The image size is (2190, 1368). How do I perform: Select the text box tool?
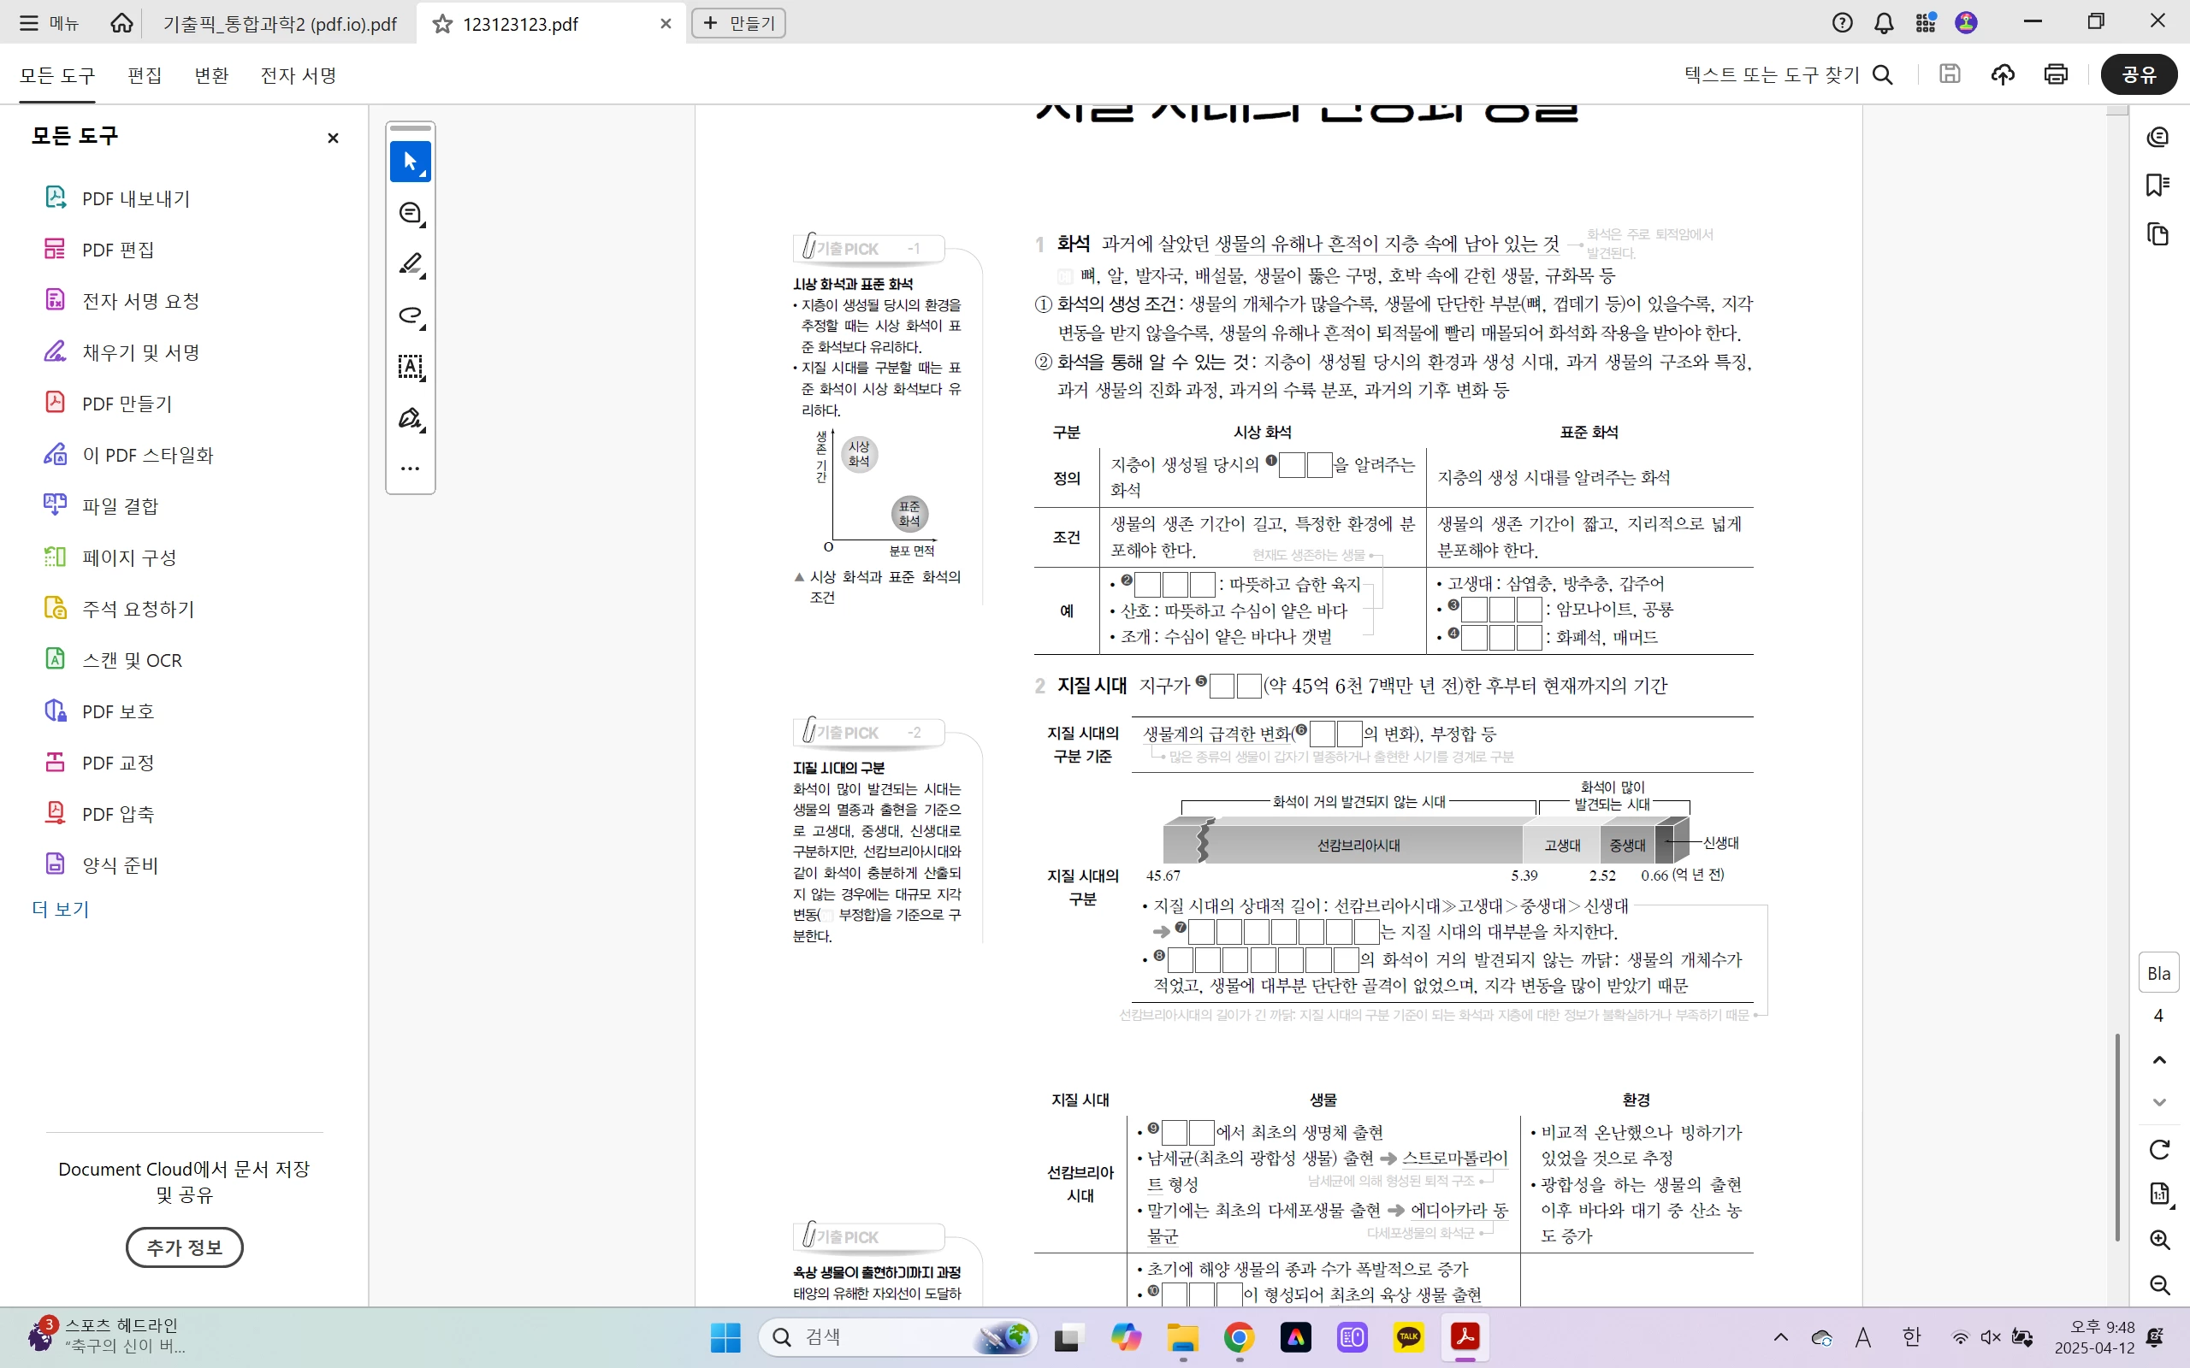[410, 367]
